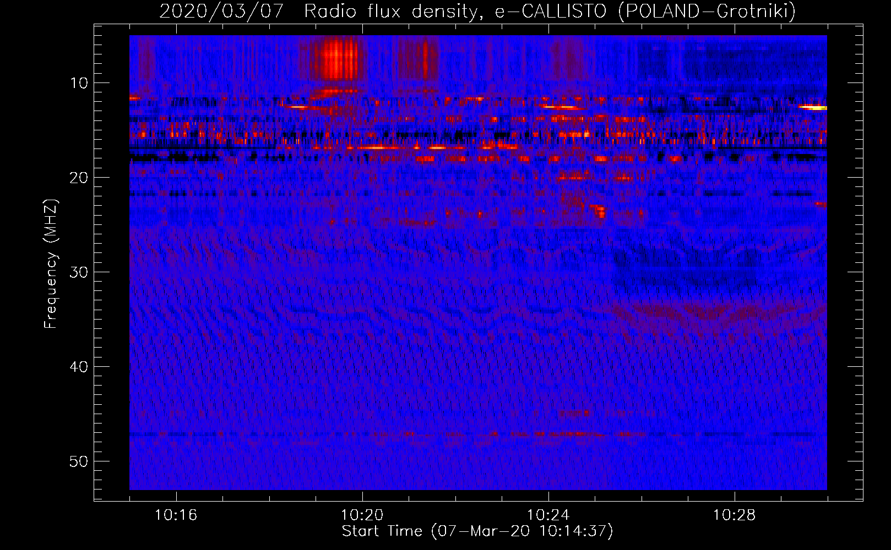Click the '50' frequency tick label
This screenshot has width=891, height=550.
(x=79, y=461)
